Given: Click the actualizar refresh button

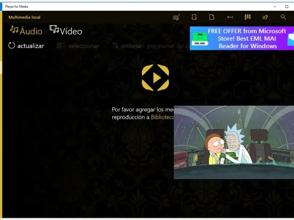Looking at the screenshot, I should click(26, 45).
